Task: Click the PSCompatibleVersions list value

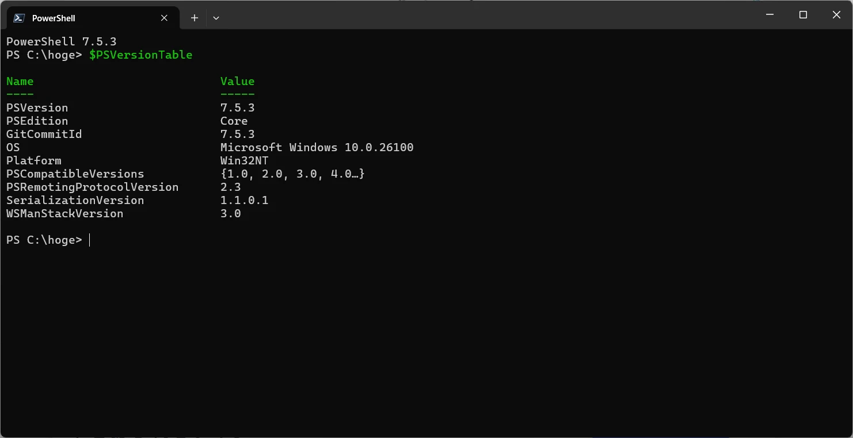Action: tap(292, 174)
